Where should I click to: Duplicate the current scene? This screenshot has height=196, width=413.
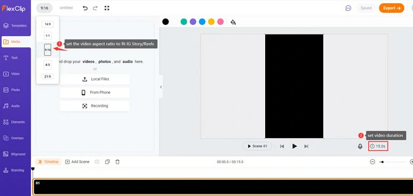coord(107,162)
